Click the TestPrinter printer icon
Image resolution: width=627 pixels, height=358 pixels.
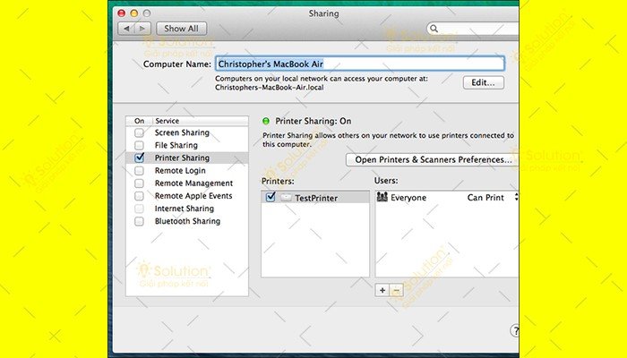(287, 198)
